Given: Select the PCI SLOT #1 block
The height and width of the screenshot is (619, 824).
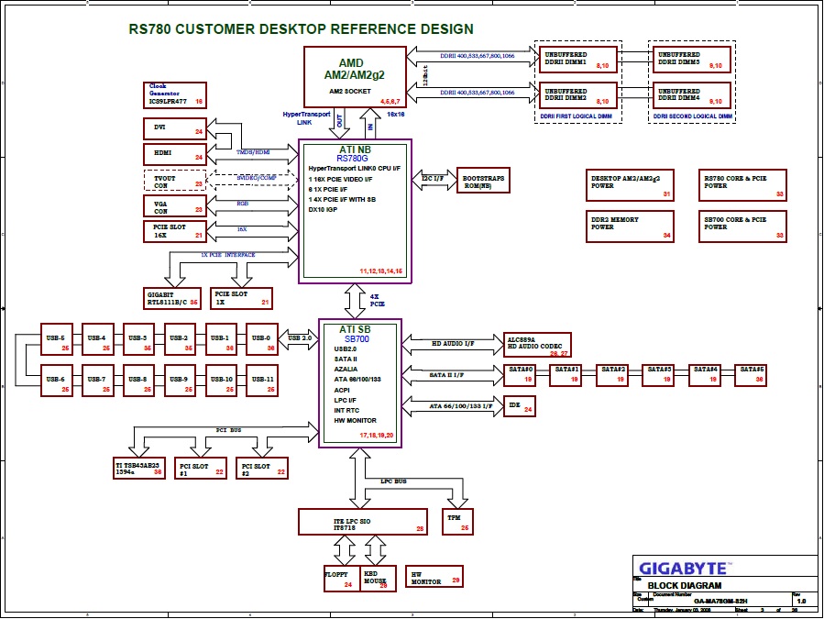Looking at the screenshot, I should click(201, 468).
